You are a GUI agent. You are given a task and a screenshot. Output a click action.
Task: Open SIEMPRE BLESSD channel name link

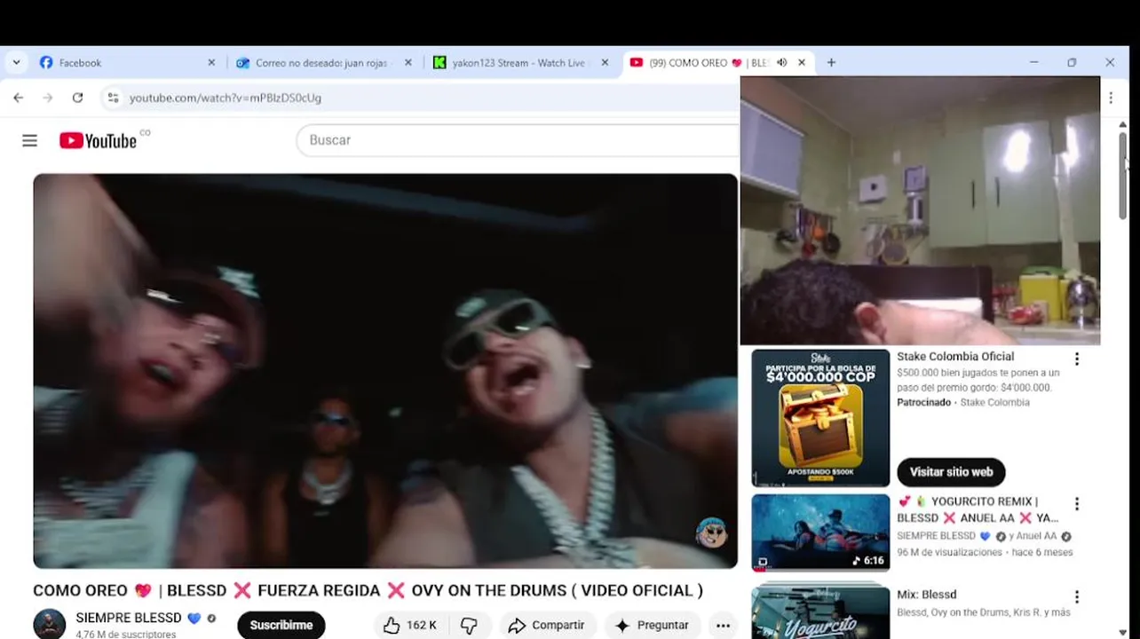[x=128, y=618]
